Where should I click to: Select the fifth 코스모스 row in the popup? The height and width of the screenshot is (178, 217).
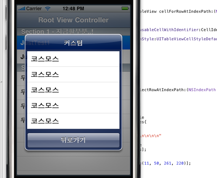(73, 121)
